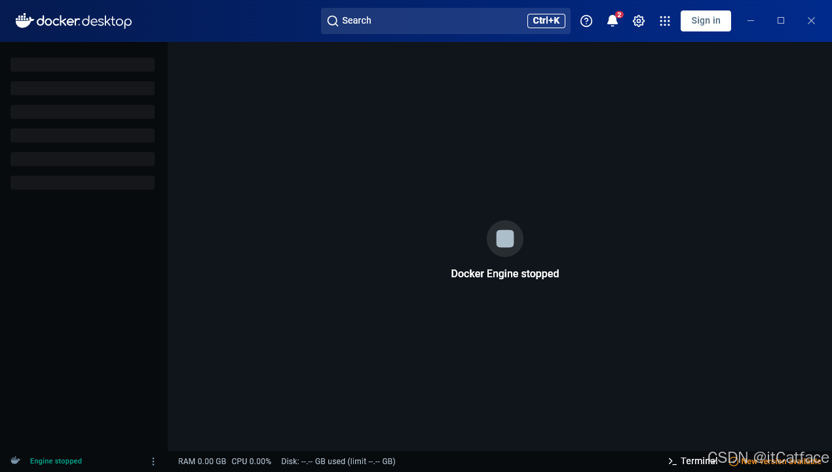
Task: Focus the Search input field
Action: (445, 21)
